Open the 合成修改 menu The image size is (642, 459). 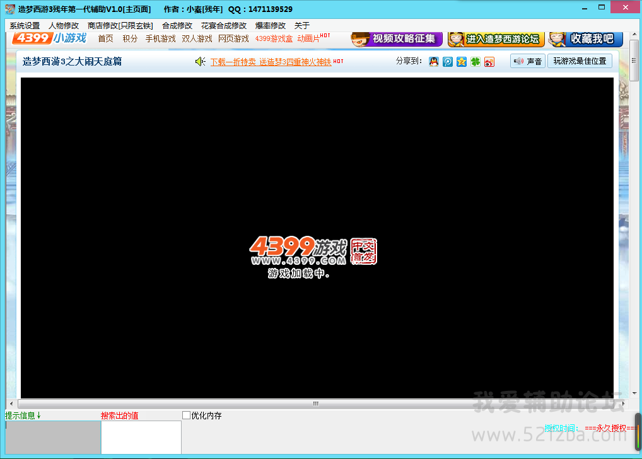click(x=177, y=26)
